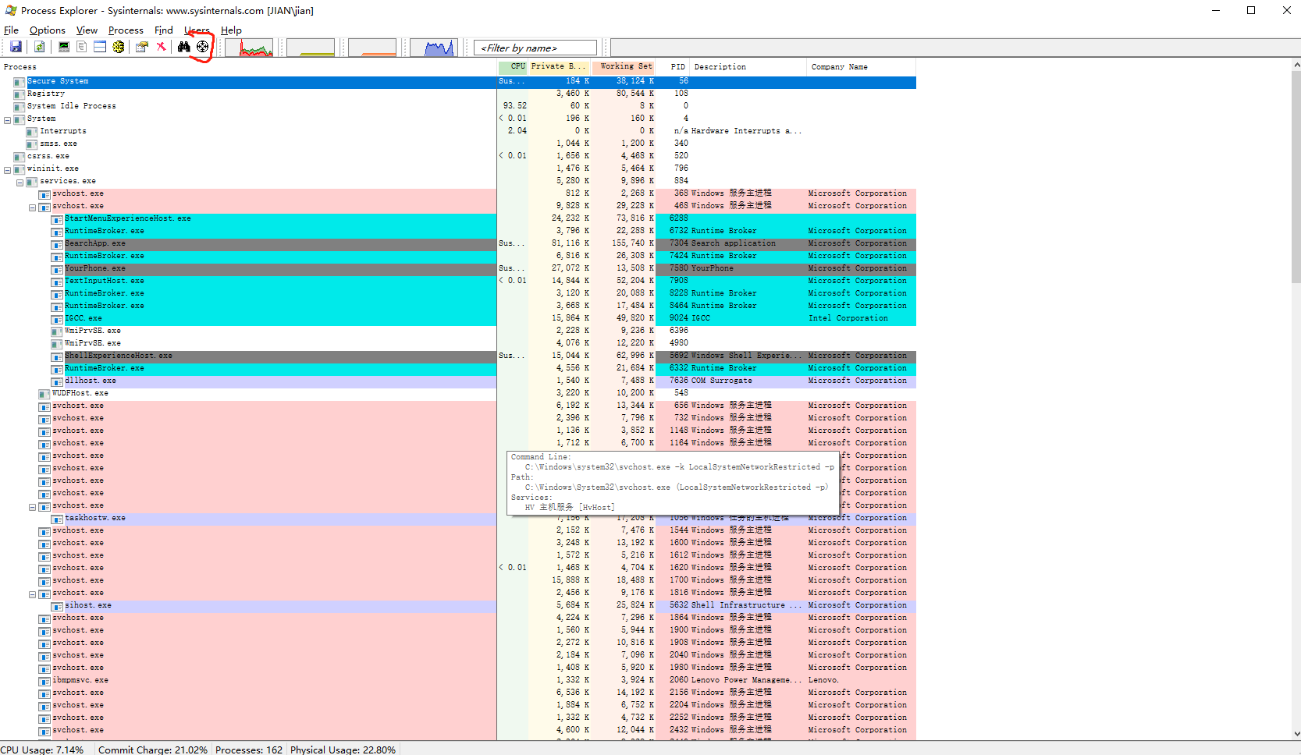Click 'Lenovo Power Manageme...' description cell
1301x755 pixels.
click(747, 680)
